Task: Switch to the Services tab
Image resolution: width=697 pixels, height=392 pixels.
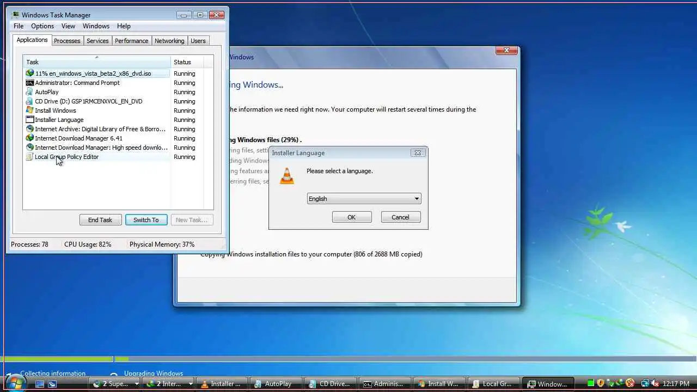Action: 97,41
